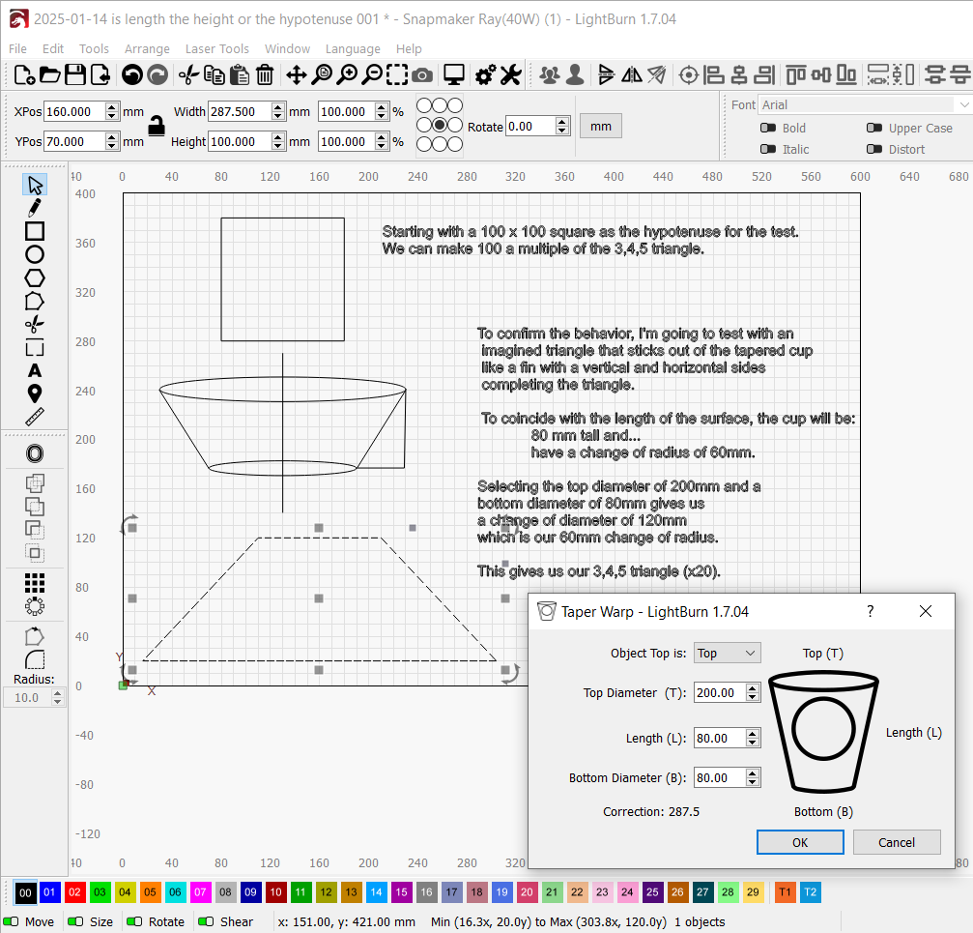Screen dimensions: 973x933
Task: Activate the Create Text tool
Action: pyautogui.click(x=35, y=370)
